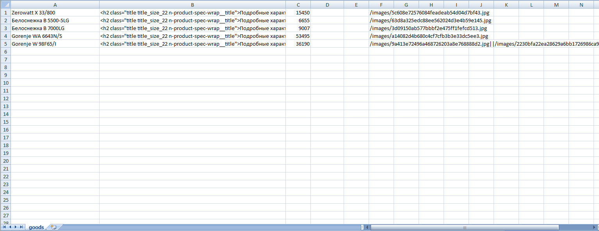Select cell containing Zerowatt X 33/800
The height and width of the screenshot is (231, 599).
click(x=55, y=12)
